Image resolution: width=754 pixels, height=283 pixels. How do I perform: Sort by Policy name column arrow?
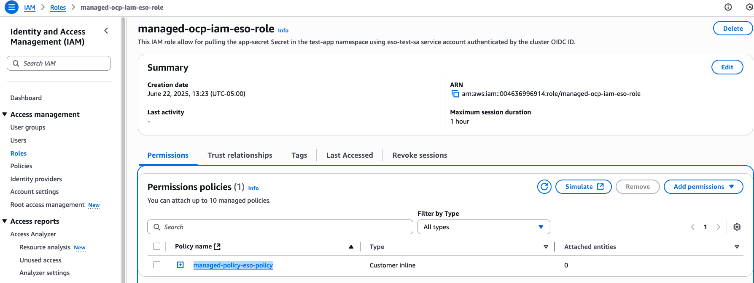[x=351, y=247]
